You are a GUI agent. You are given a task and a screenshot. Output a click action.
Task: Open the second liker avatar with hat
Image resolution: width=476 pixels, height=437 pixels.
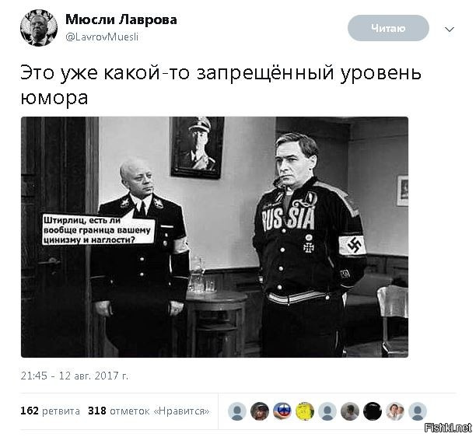pyautogui.click(x=260, y=411)
